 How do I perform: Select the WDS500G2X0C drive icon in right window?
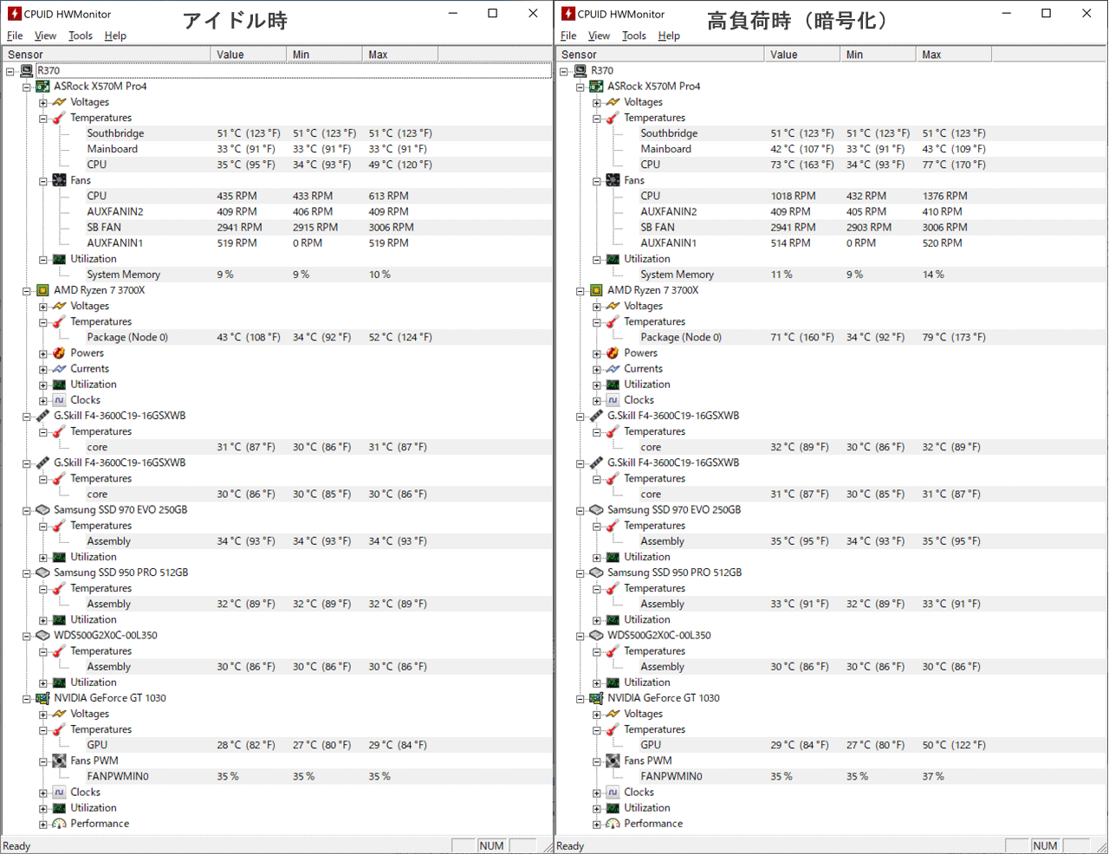point(596,636)
